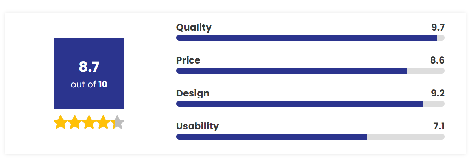
Task: Click the filled blue part of Design bar
Action: point(299,104)
